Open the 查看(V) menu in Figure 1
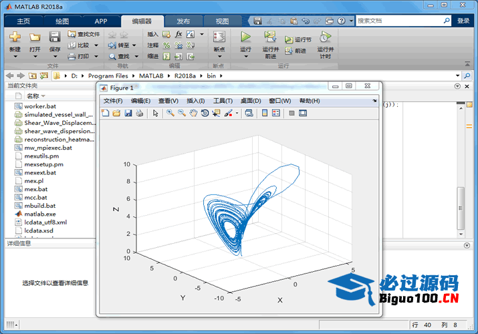This screenshot has height=334, width=478. point(168,101)
